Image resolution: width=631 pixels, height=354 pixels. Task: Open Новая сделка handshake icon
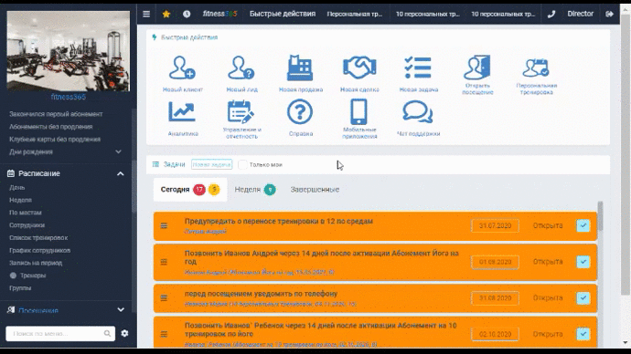[x=359, y=68]
